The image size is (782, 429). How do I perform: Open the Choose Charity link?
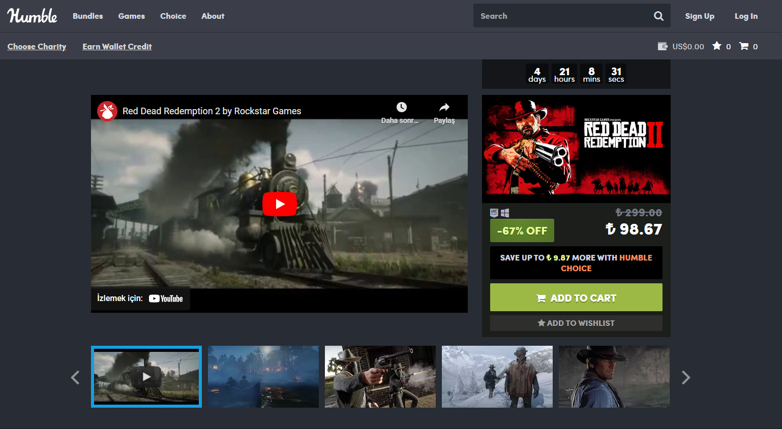(37, 46)
